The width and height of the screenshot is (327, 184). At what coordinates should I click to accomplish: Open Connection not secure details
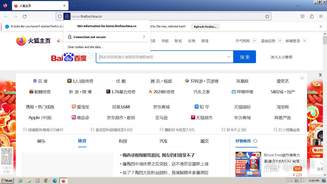pos(107,37)
